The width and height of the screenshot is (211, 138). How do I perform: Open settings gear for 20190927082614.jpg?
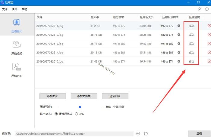(179, 52)
